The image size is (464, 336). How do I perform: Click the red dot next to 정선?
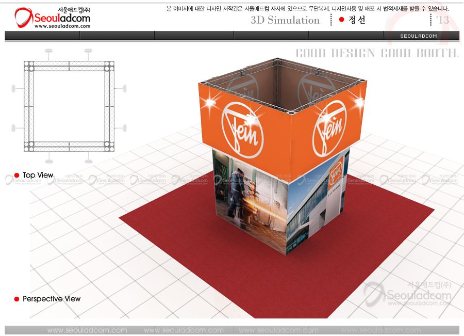pyautogui.click(x=341, y=20)
